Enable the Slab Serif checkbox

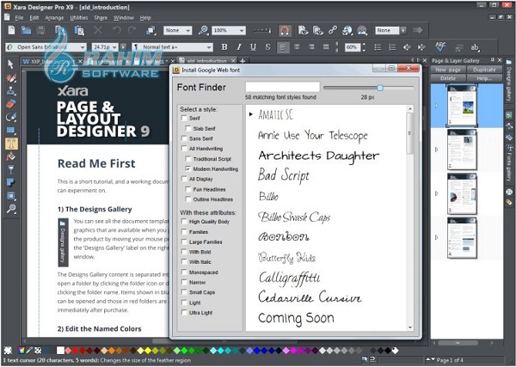(x=187, y=128)
